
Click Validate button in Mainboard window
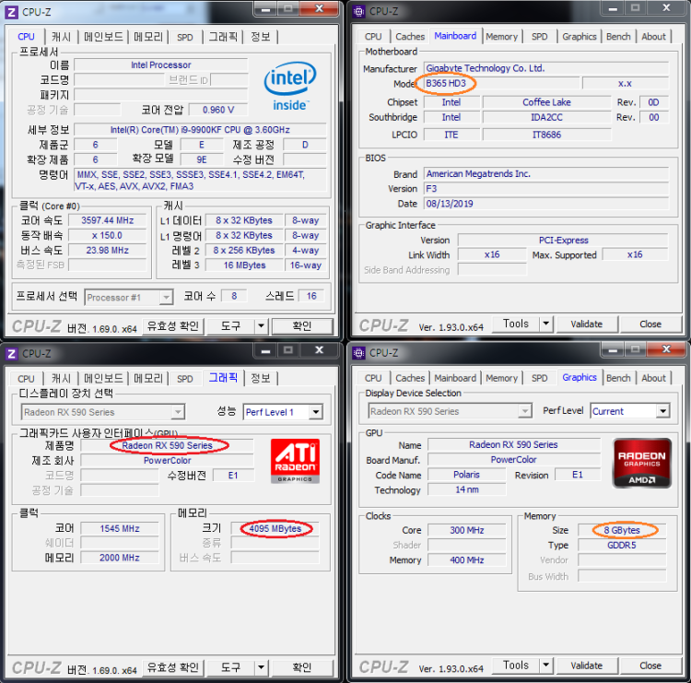[x=587, y=324]
